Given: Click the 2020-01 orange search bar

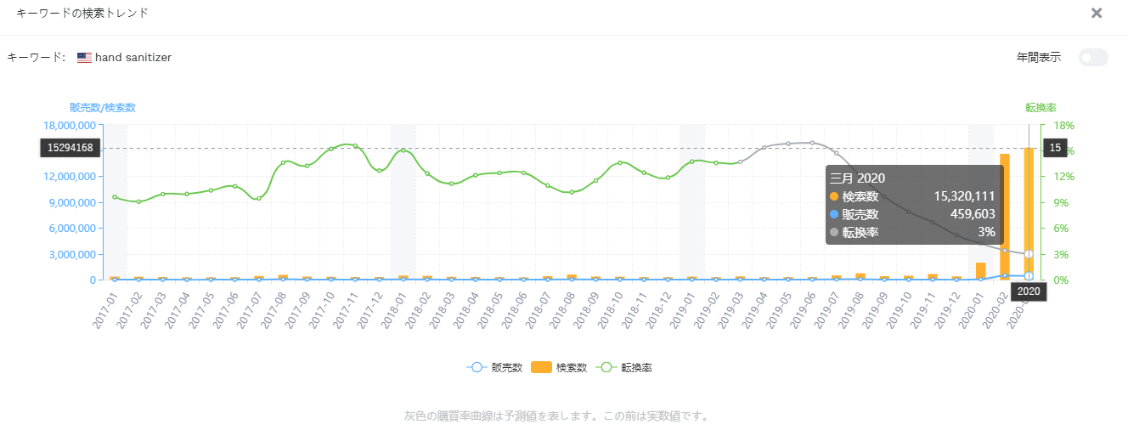Looking at the screenshot, I should 981,271.
